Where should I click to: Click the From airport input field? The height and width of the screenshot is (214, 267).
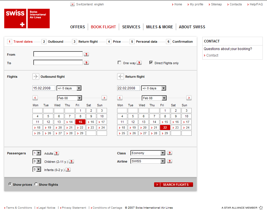coord(58,54)
